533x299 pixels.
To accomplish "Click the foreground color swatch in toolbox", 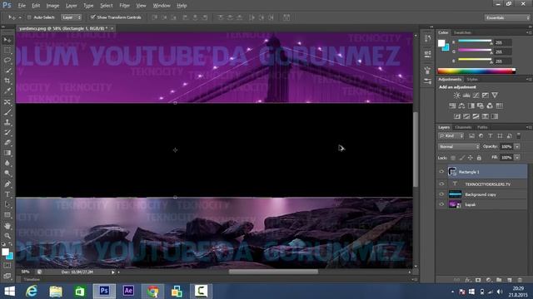I will point(5,252).
